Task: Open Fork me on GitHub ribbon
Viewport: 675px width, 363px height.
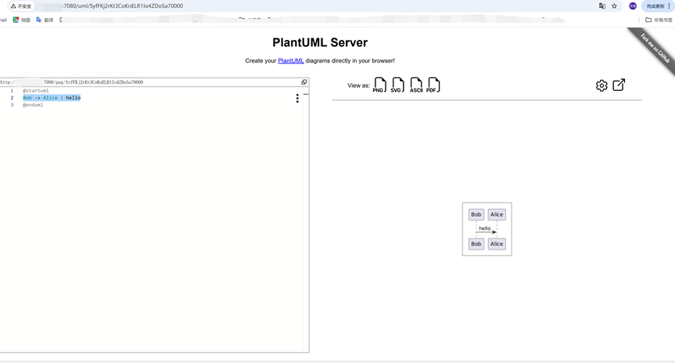Action: [x=655, y=49]
